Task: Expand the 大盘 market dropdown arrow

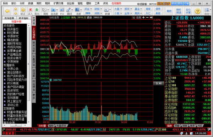Action: pyautogui.click(x=121, y=9)
